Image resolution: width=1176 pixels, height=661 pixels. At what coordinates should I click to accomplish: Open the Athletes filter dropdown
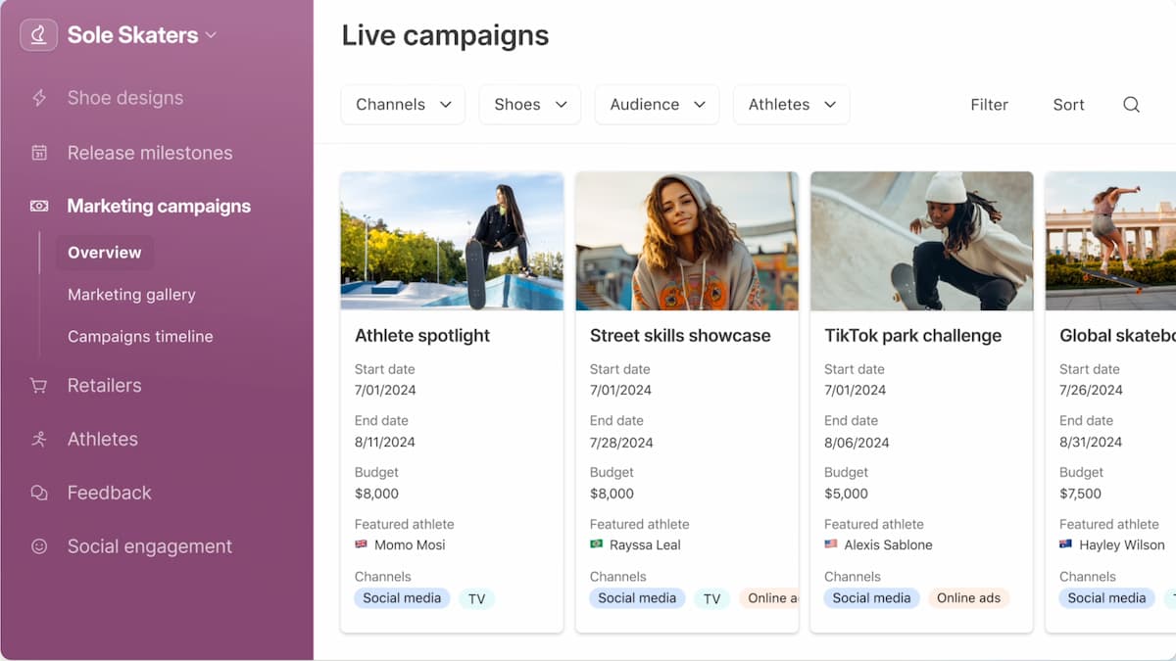tap(791, 105)
